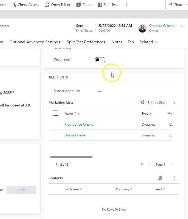Click the Contacts grid edit icon
This screenshot has height=219, width=188.
[160, 178]
